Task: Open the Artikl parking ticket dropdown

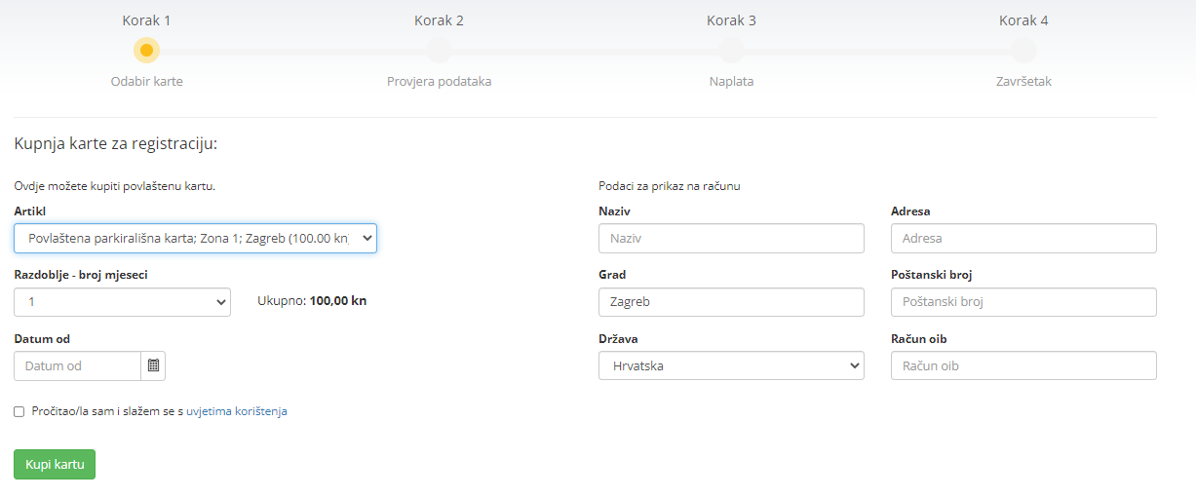Action: [195, 239]
